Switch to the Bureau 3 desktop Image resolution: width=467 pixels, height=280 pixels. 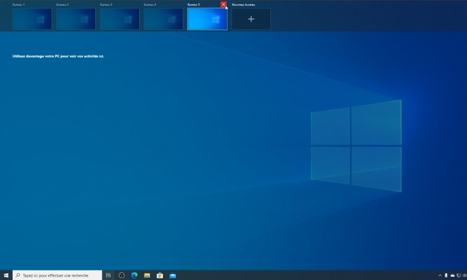[x=119, y=19]
